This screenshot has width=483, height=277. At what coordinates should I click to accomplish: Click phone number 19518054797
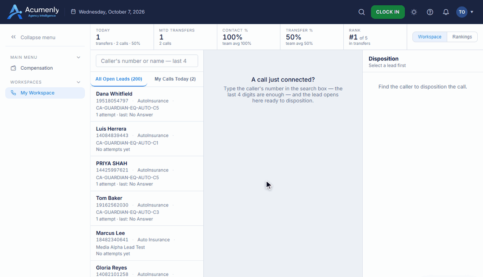pos(112,101)
